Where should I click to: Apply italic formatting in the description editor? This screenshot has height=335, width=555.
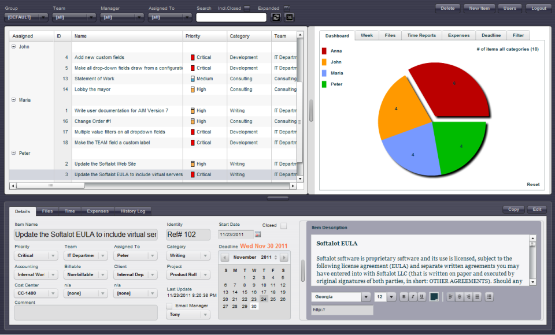[413, 296]
